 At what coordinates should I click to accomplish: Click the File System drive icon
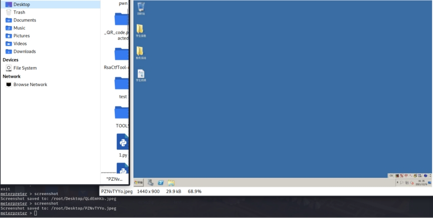(8, 68)
